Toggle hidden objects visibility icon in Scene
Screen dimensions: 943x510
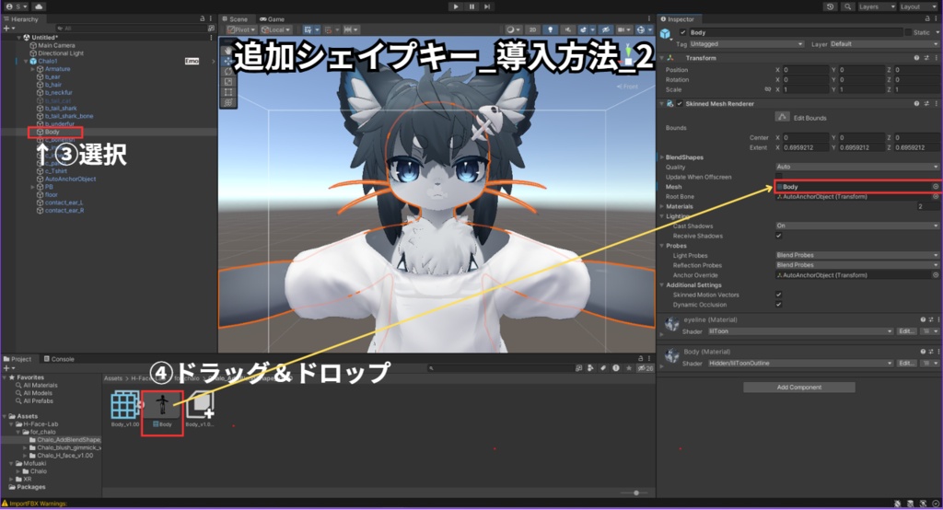click(x=606, y=29)
